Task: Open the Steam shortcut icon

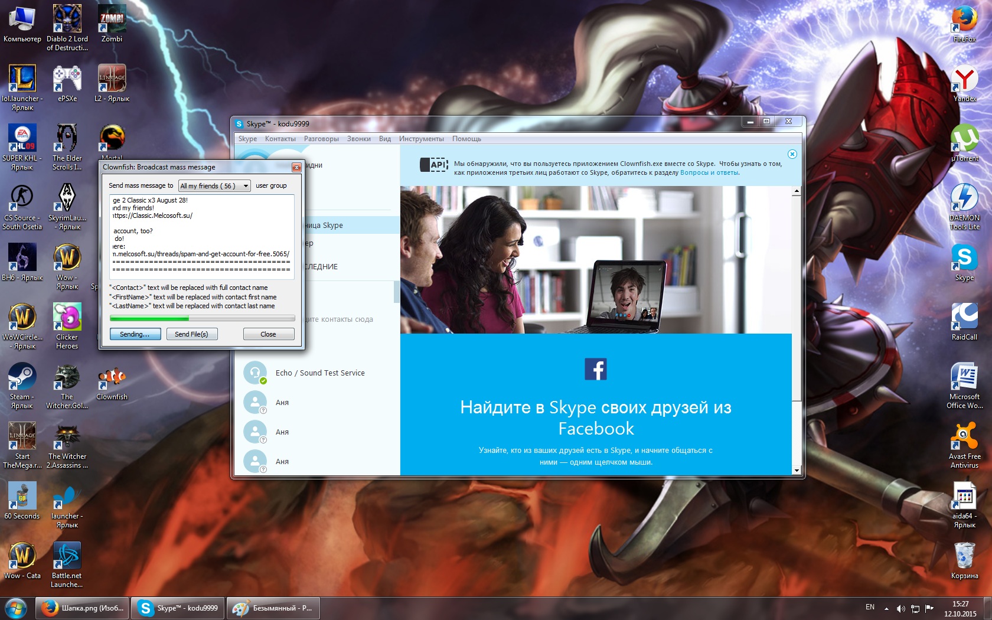Action: 22,385
